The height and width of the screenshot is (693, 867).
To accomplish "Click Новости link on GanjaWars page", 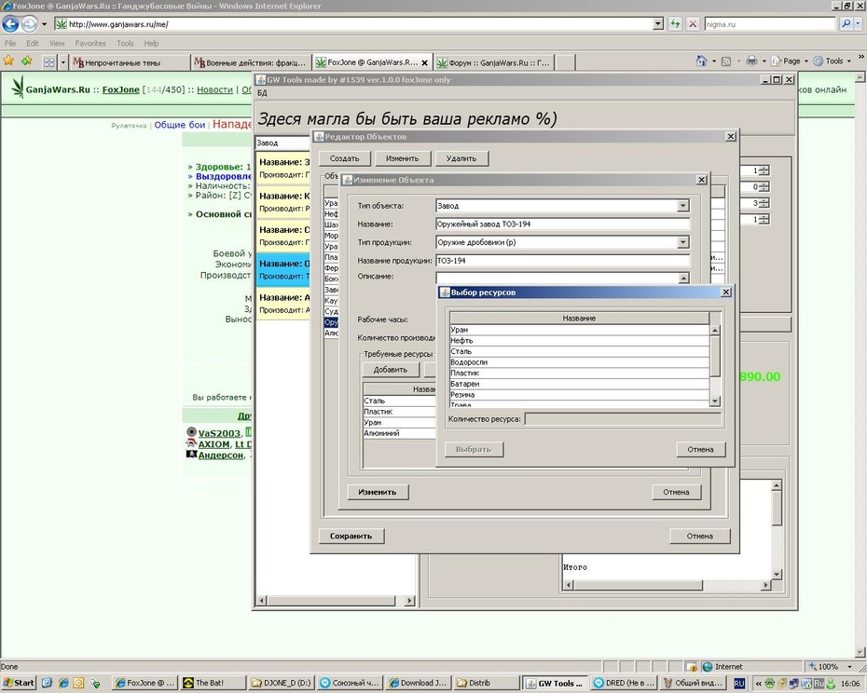I will coord(214,89).
